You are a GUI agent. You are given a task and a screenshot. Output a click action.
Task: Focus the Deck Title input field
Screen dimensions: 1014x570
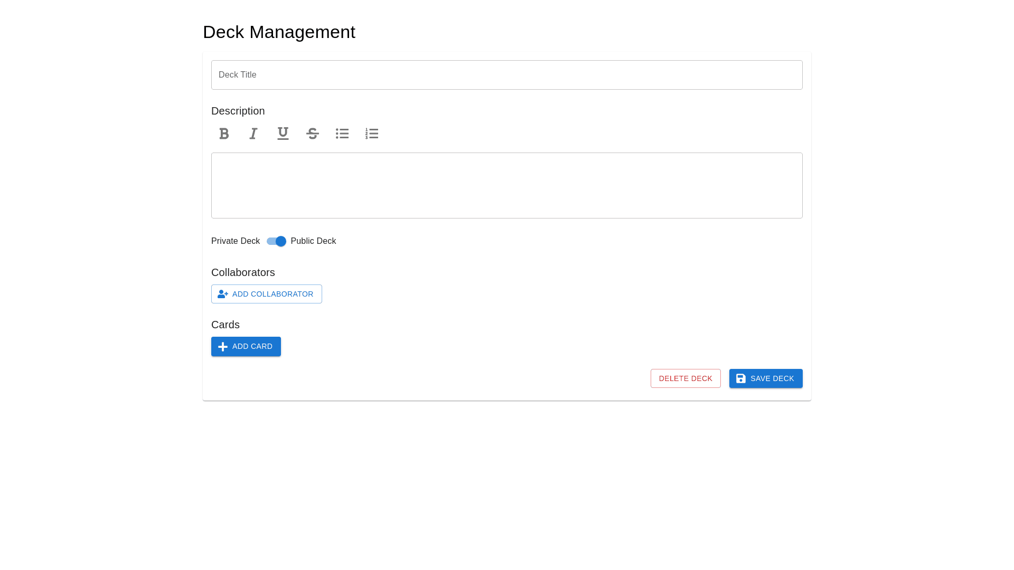point(507,75)
